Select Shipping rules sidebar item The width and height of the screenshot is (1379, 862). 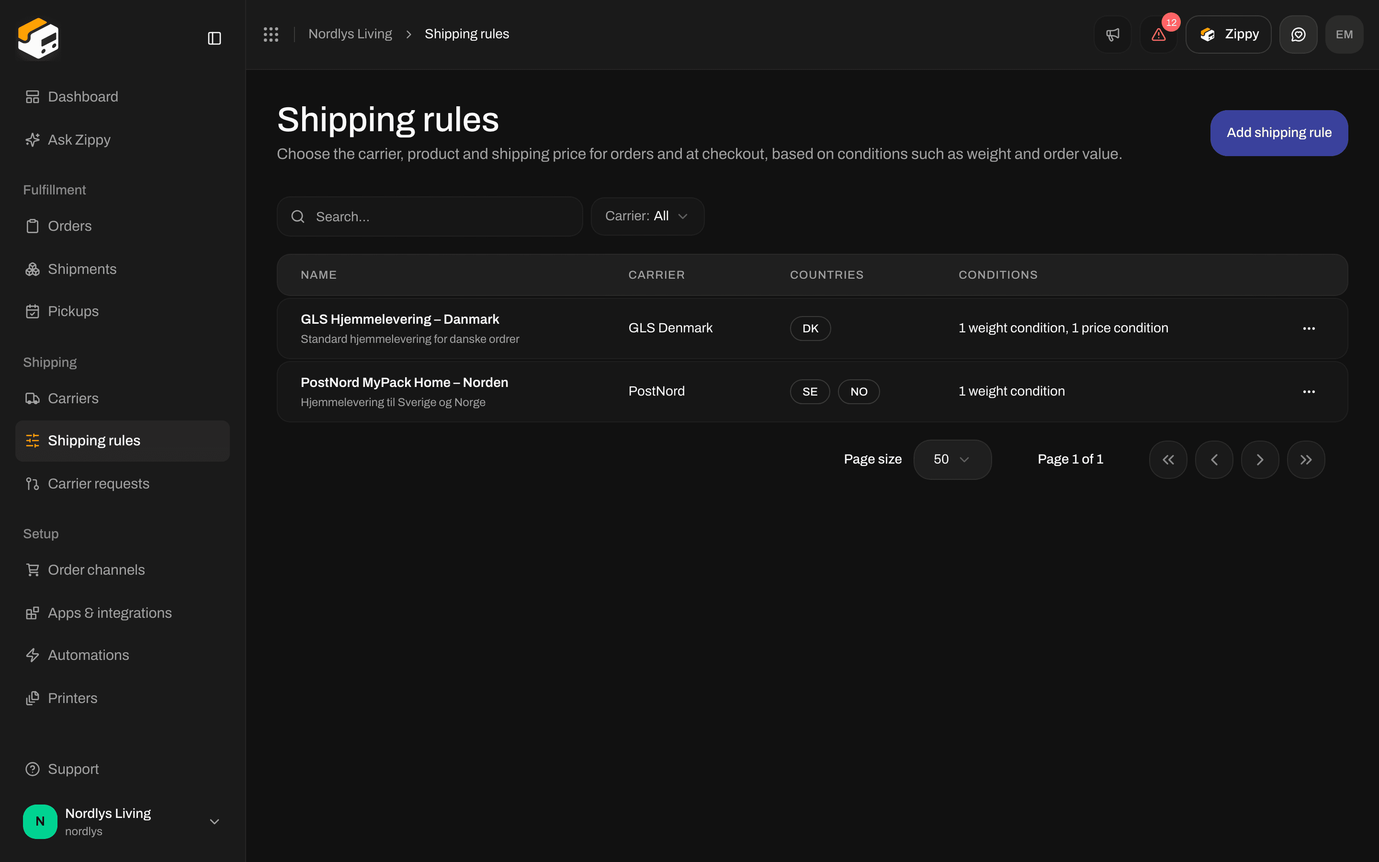[123, 441]
